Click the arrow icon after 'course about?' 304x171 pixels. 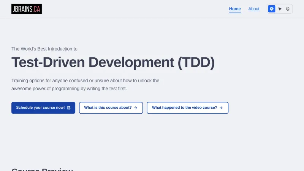pos(136,108)
